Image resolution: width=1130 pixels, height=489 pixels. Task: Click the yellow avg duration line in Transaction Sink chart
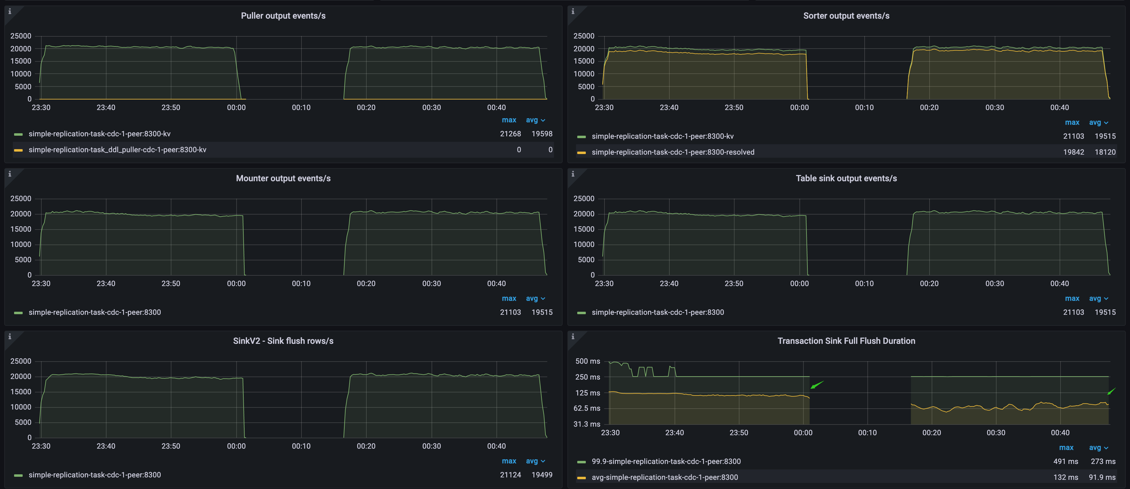(x=746, y=396)
